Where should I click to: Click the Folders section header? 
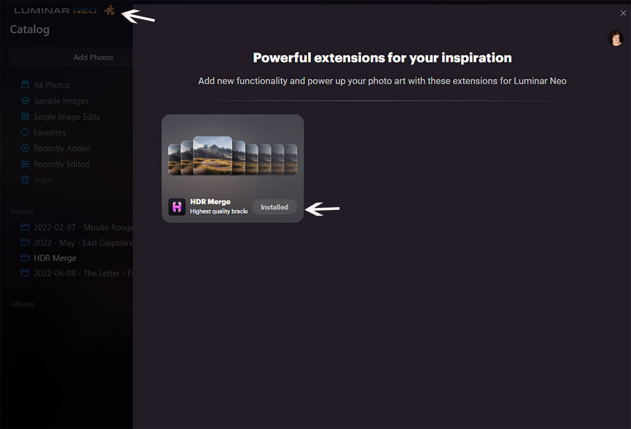(22, 212)
